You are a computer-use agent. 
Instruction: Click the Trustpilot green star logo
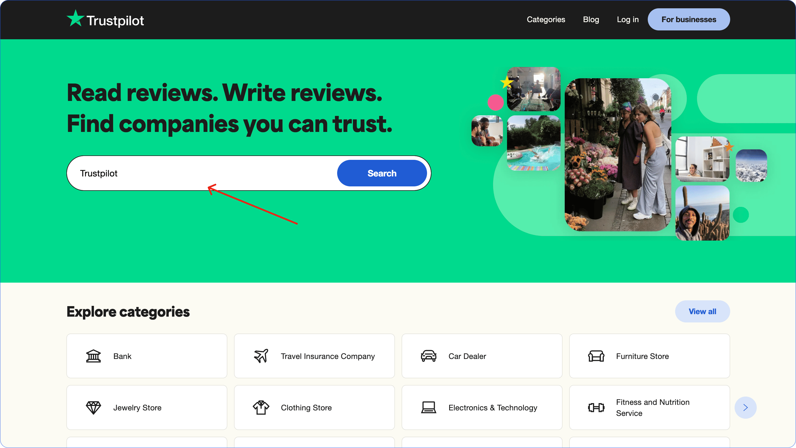[75, 19]
